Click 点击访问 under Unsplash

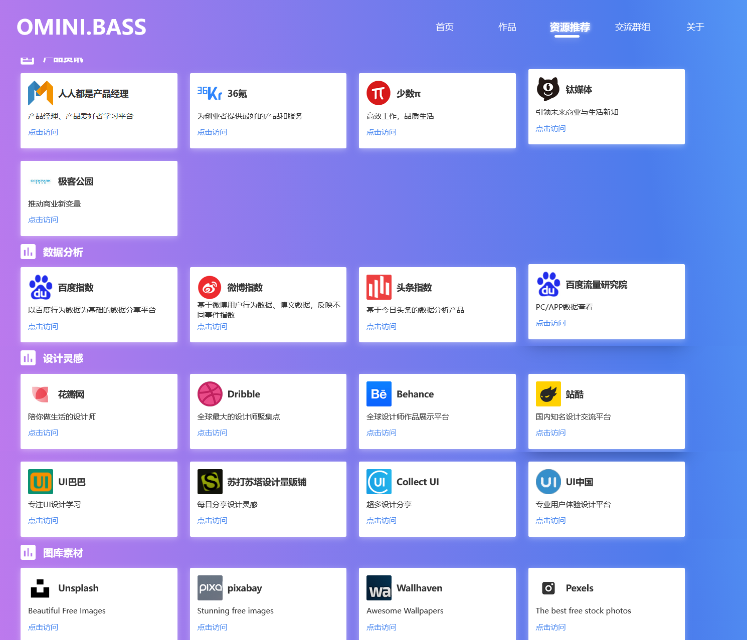point(43,627)
